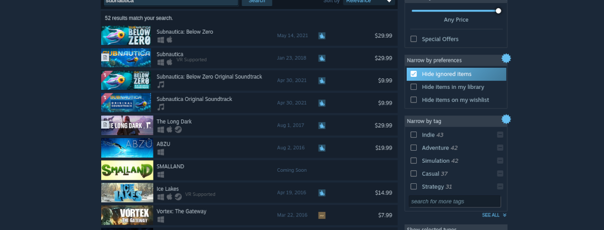Expand tag list with SEE ALL
The height and width of the screenshot is (230, 604).
494,215
